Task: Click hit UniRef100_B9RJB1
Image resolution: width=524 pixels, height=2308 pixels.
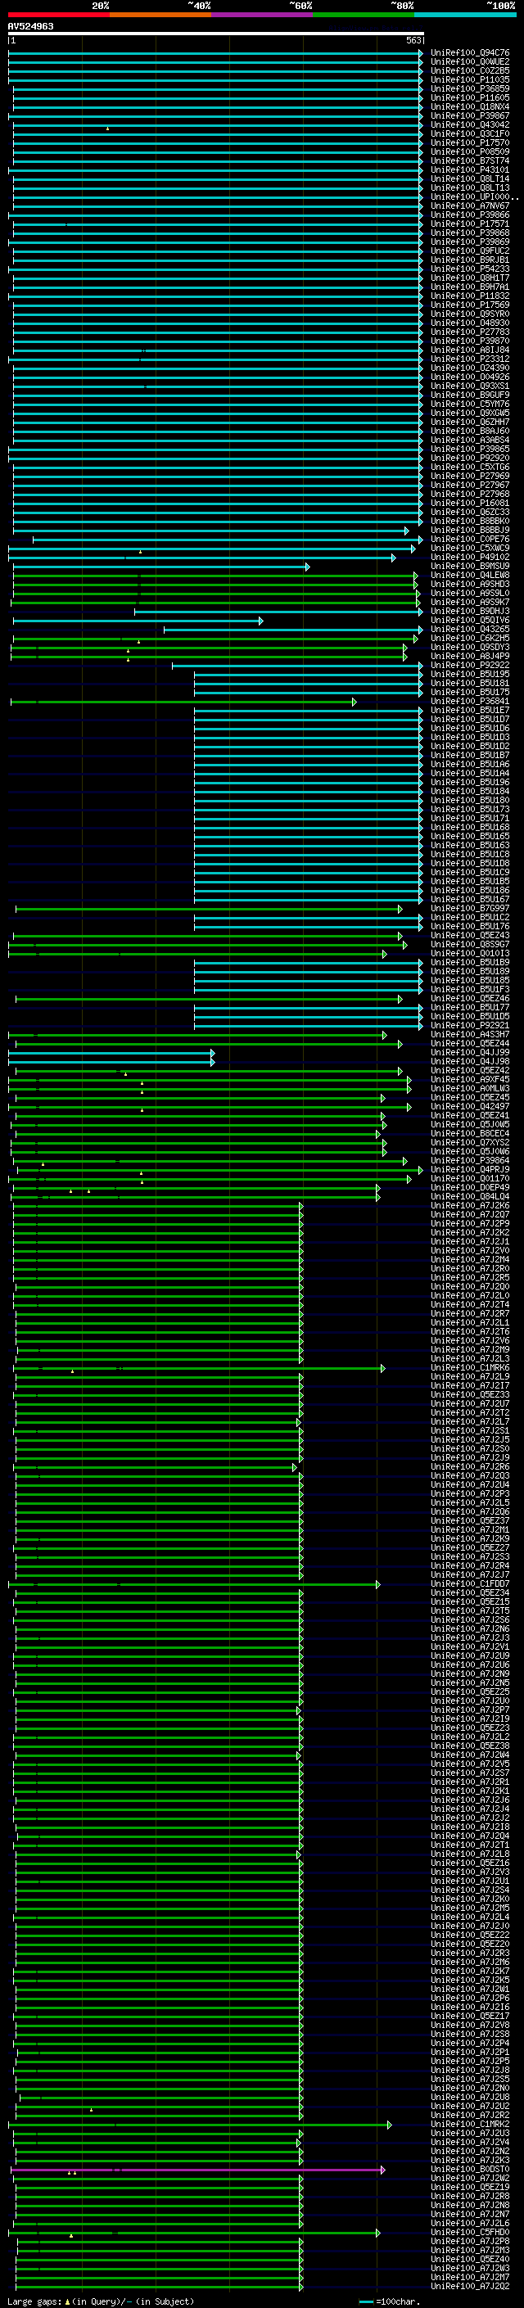Action: tap(470, 260)
